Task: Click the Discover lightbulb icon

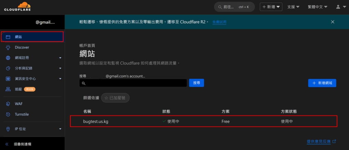Action: pos(8,48)
